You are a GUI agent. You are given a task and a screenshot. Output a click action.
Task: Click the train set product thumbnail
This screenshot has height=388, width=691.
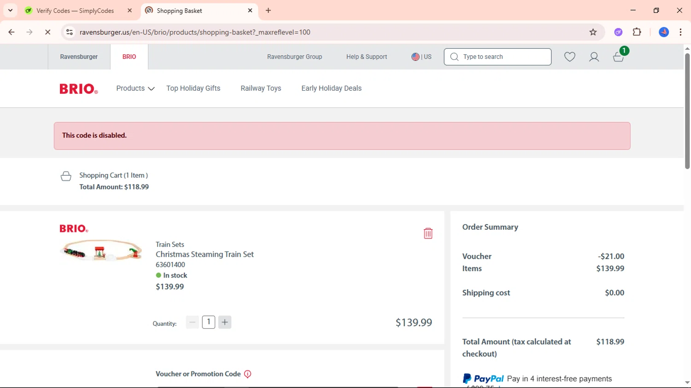tap(101, 250)
